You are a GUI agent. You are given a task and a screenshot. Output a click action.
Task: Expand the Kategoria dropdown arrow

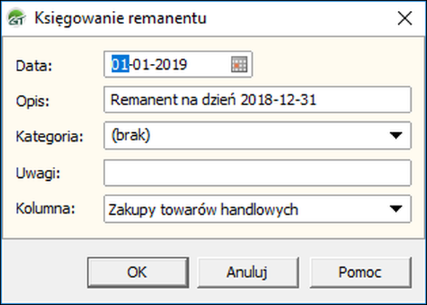click(396, 135)
